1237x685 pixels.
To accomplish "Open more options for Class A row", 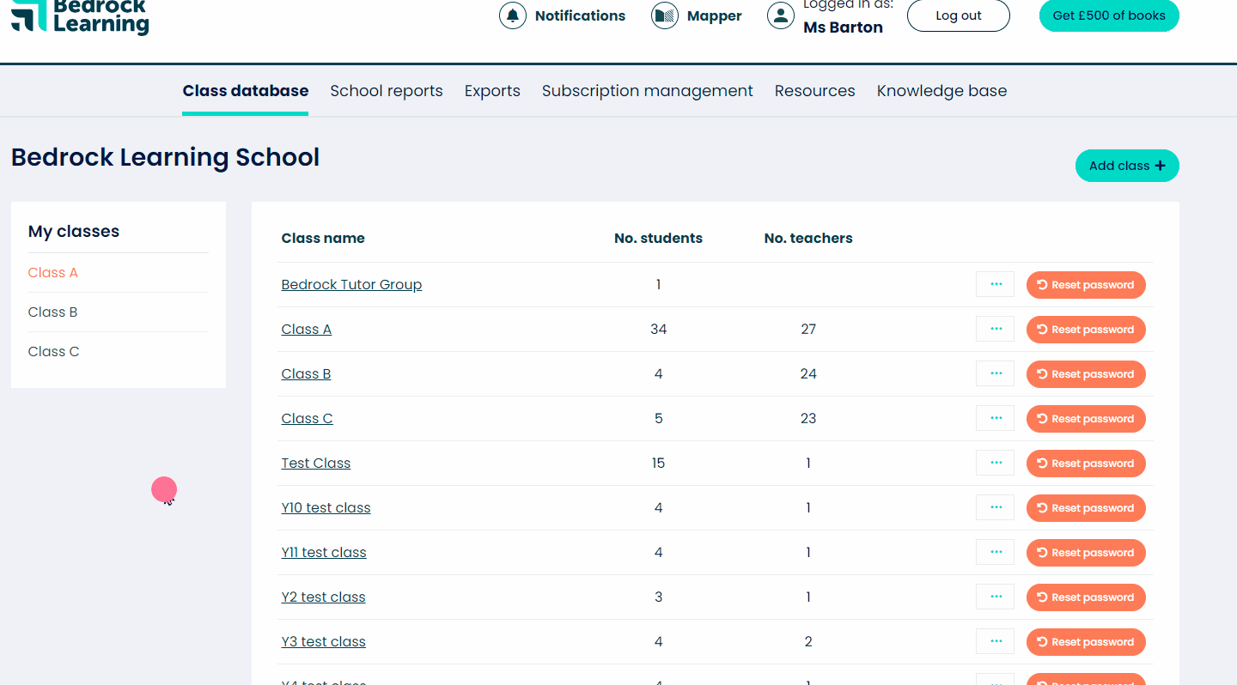I will click(x=996, y=329).
